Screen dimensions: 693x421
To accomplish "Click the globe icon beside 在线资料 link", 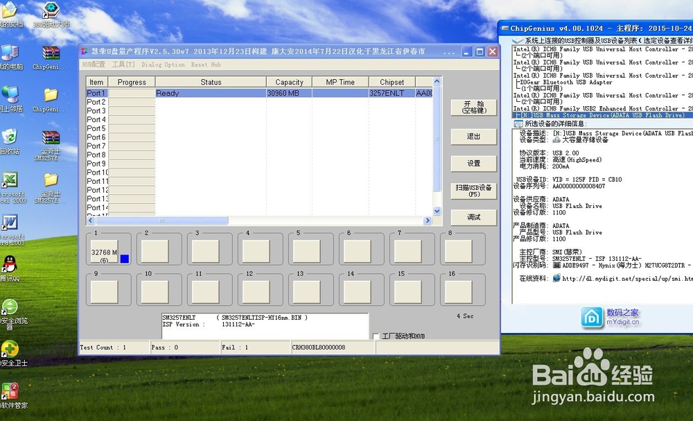I will [557, 278].
